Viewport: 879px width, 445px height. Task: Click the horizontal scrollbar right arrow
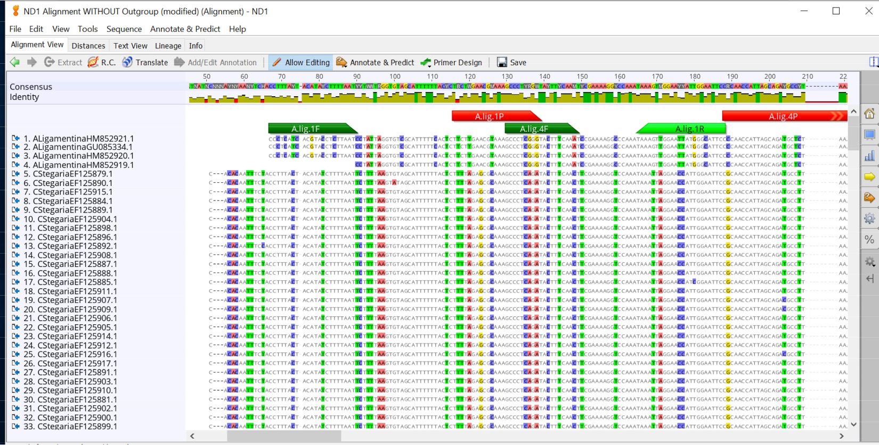pyautogui.click(x=841, y=436)
